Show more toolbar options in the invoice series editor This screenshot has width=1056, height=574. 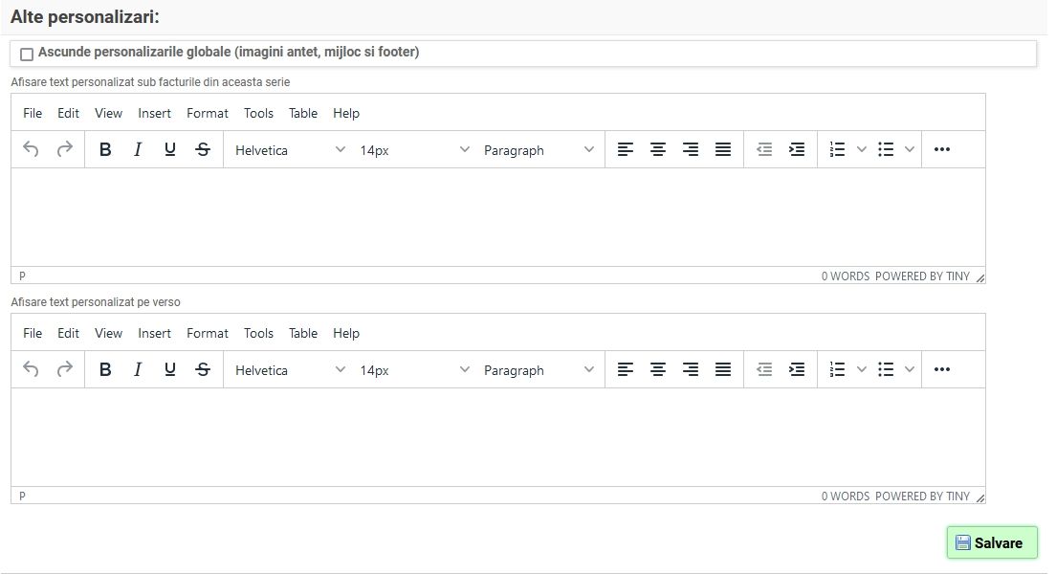(x=941, y=149)
